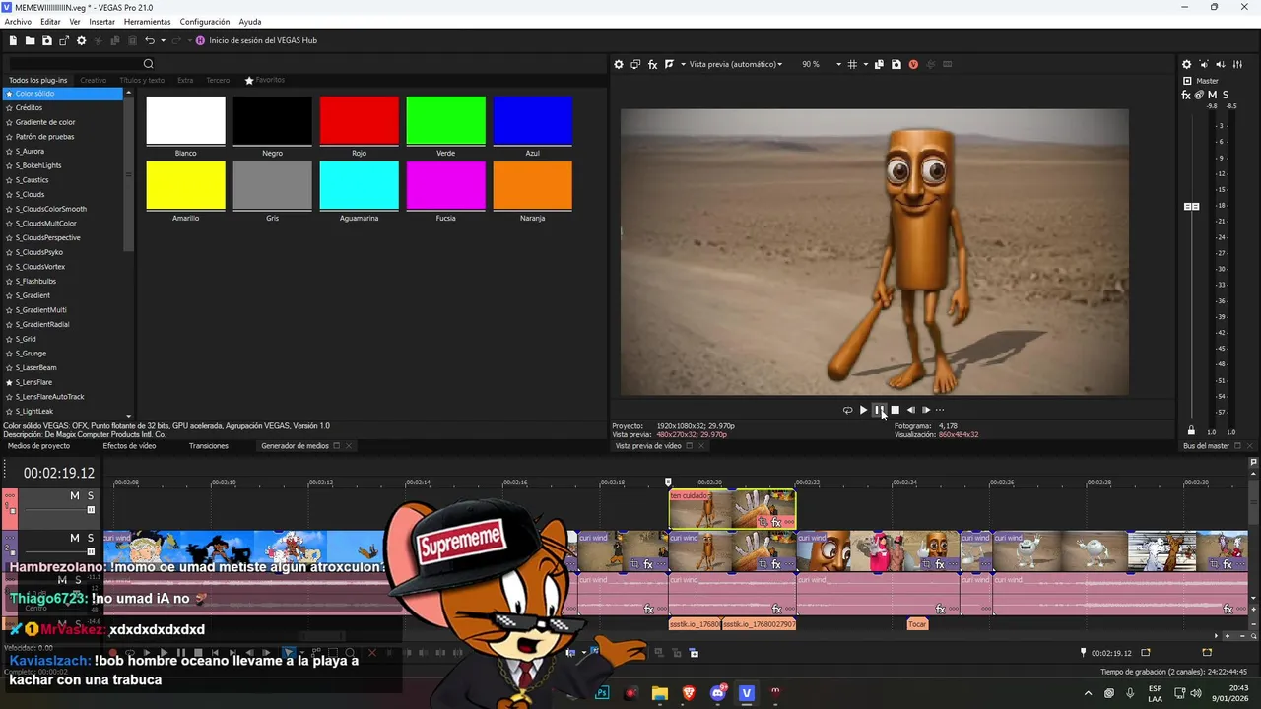1261x709 pixels.
Task: Choose the Fucsia solid color preset
Action: pyautogui.click(x=445, y=185)
